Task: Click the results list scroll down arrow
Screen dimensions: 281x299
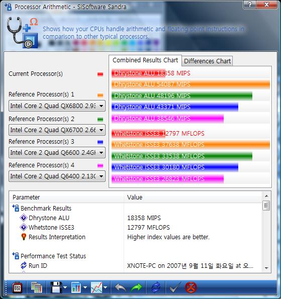Action: (266, 268)
